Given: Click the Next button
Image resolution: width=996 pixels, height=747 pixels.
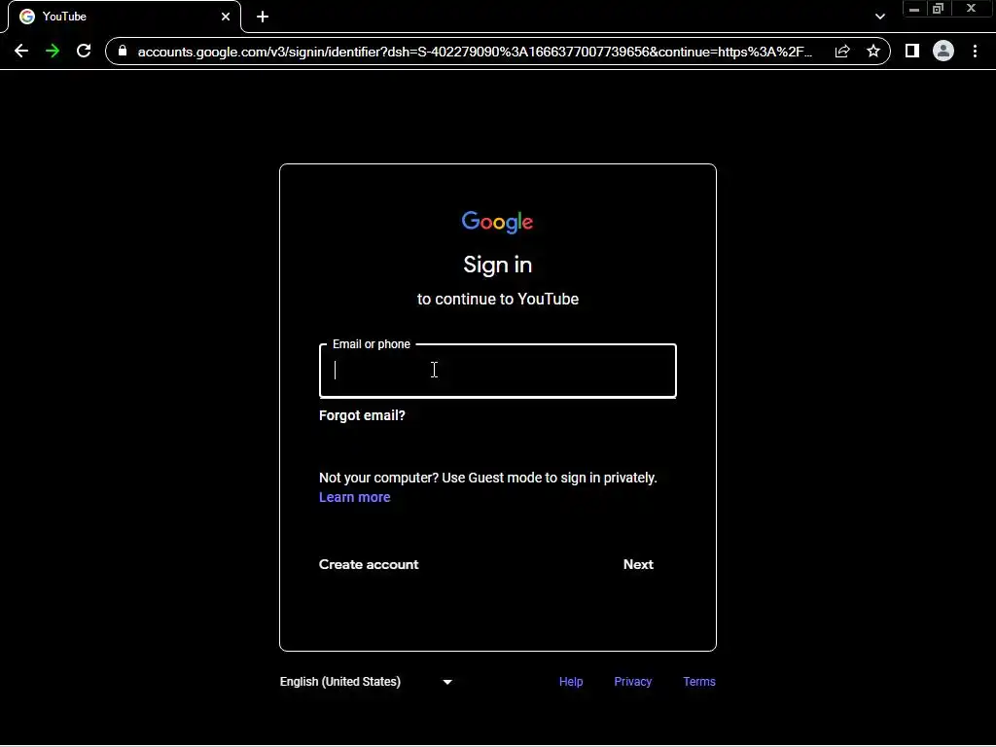Looking at the screenshot, I should (638, 565).
